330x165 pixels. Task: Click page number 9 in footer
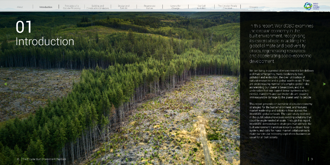tap(312, 159)
